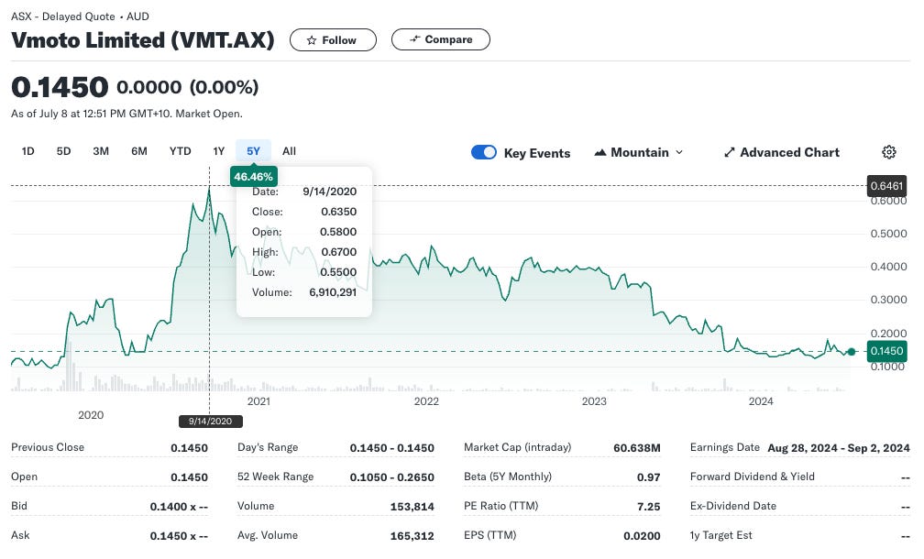Viewport: 924px width, 559px height.
Task: Click the Follow star button
Action: pos(333,40)
